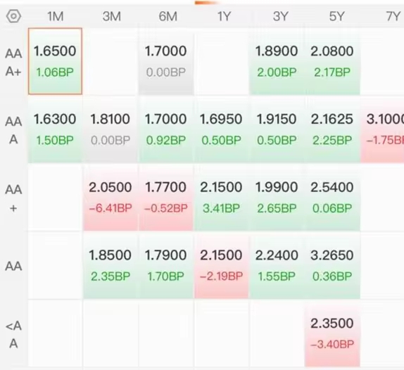
Task: Click the 7Y maturity header
Action: [x=393, y=17]
